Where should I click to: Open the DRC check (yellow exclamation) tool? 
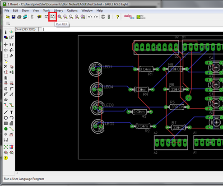pos(6,158)
